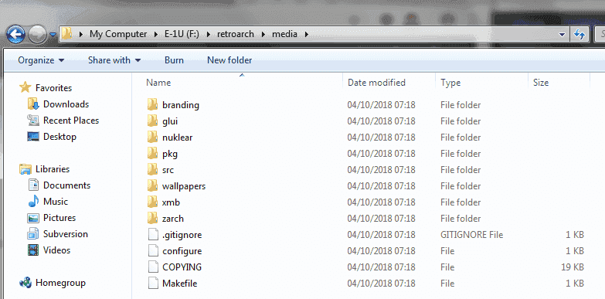
Task: Select the branding folder icon
Action: point(153,105)
